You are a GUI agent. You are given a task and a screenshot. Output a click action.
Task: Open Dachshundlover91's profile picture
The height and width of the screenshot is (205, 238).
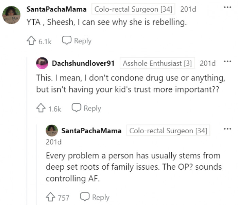[42, 63]
